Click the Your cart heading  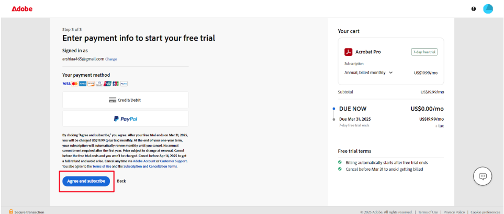pyautogui.click(x=349, y=31)
